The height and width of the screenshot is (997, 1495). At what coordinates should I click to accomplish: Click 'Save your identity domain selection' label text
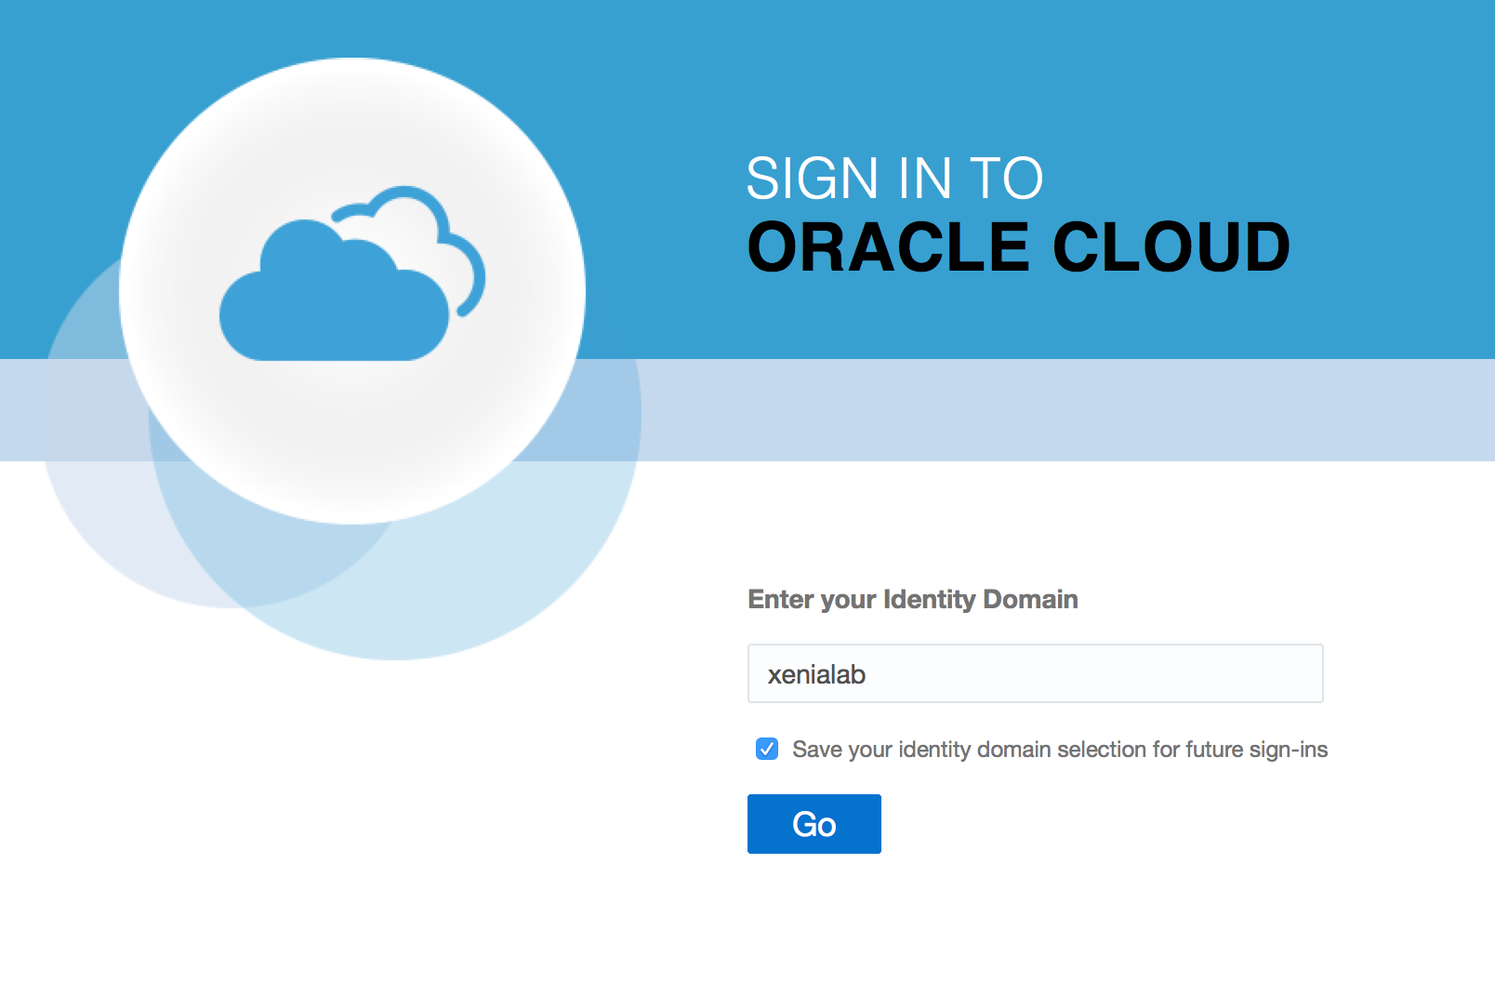coord(1060,750)
